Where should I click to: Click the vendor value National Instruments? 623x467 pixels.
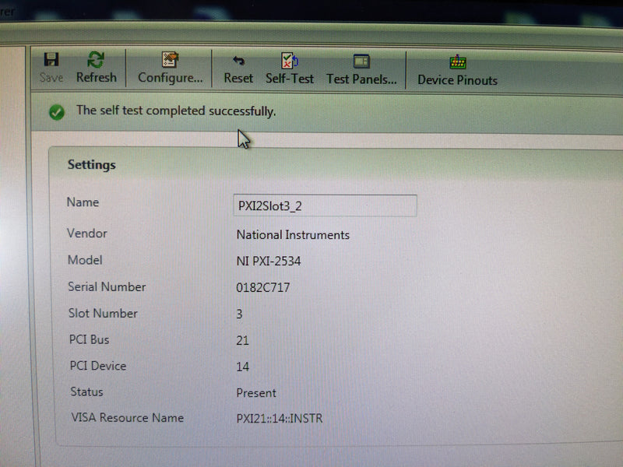tap(293, 235)
